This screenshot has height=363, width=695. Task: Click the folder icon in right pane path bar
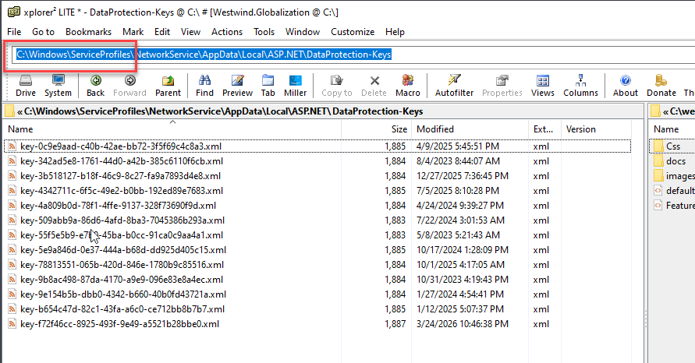pyautogui.click(x=655, y=111)
